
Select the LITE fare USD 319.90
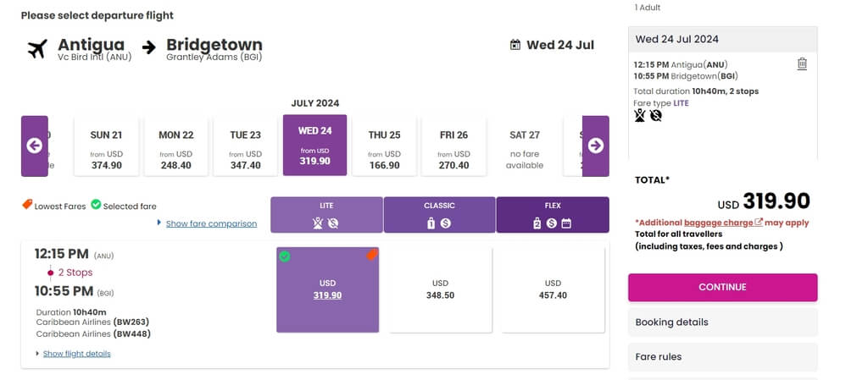(328, 289)
